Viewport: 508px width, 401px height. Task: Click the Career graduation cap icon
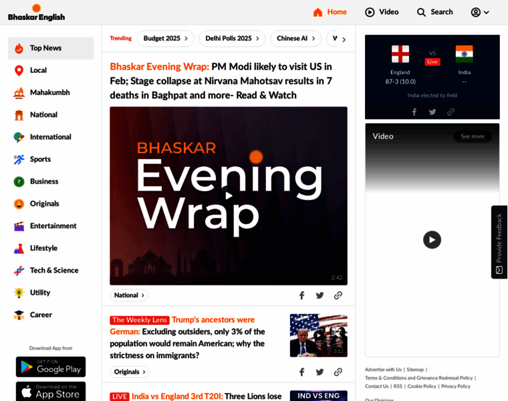point(19,315)
